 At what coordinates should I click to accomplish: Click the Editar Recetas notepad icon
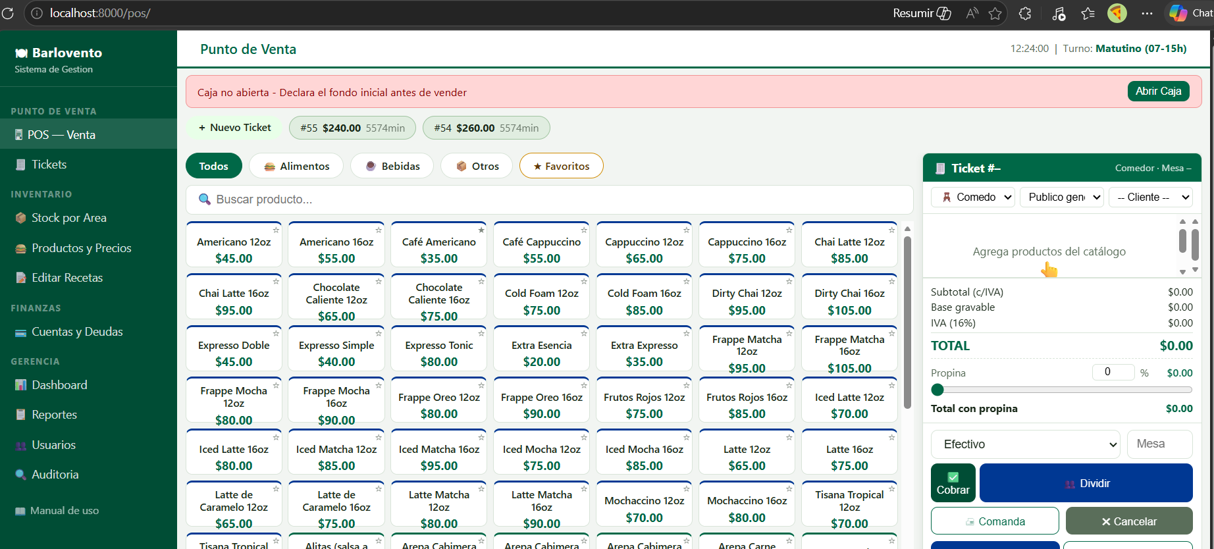tap(21, 278)
